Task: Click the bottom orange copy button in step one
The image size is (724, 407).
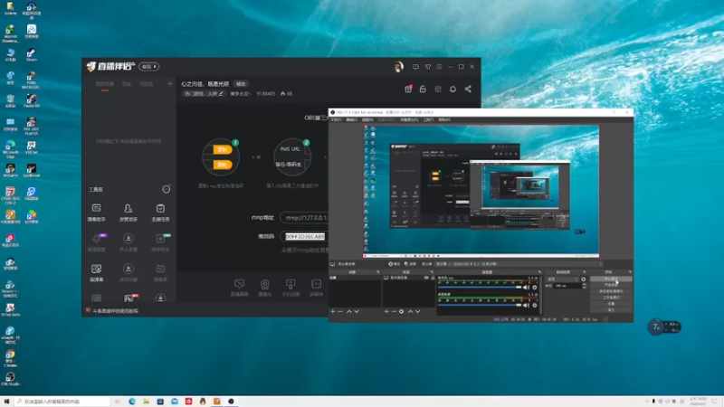Action: tap(222, 165)
